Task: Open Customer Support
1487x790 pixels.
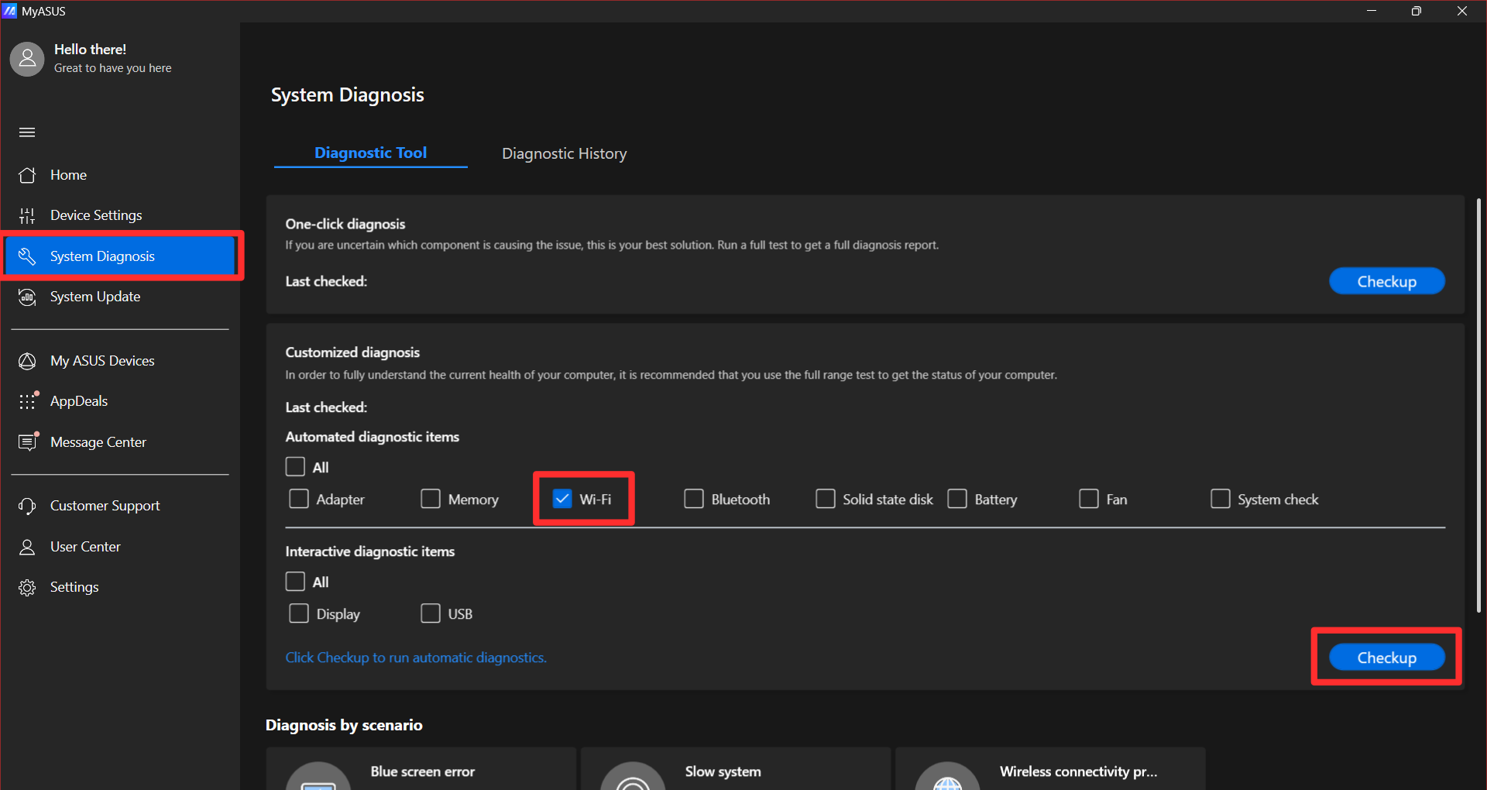Action: 105,505
